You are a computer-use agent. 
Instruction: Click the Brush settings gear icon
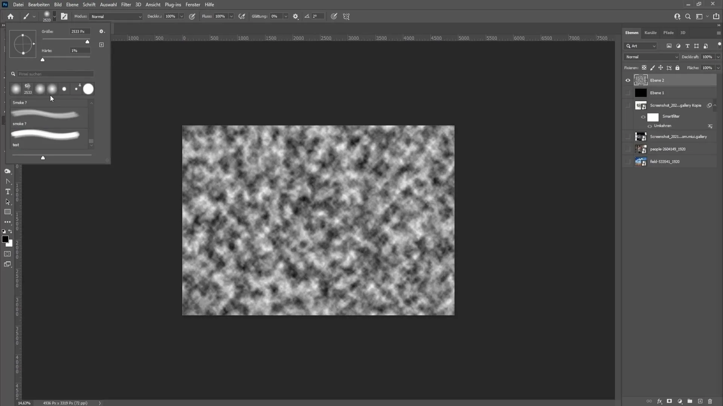coord(101,31)
